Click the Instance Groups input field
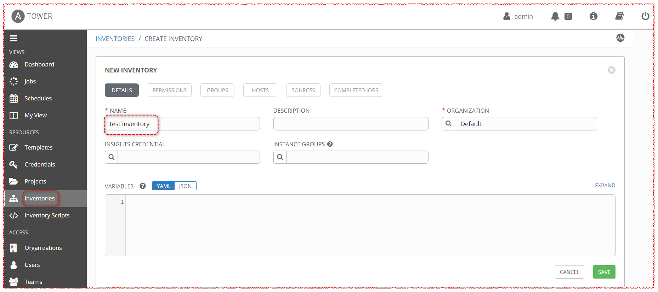658x292 pixels. [x=357, y=157]
